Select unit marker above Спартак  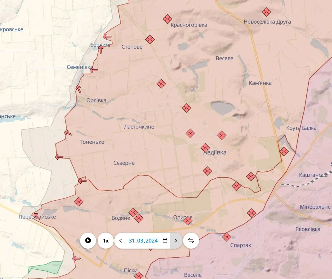[227, 237]
